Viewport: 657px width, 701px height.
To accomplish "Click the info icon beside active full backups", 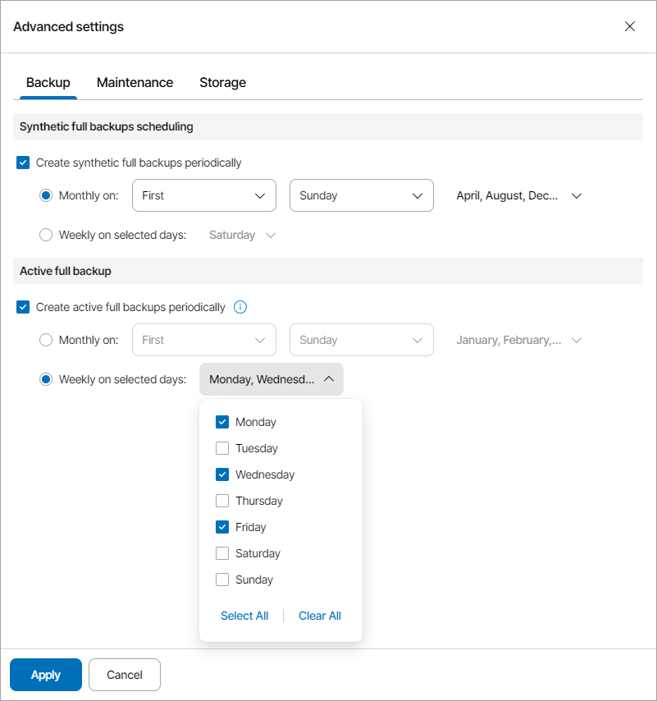I will 240,307.
